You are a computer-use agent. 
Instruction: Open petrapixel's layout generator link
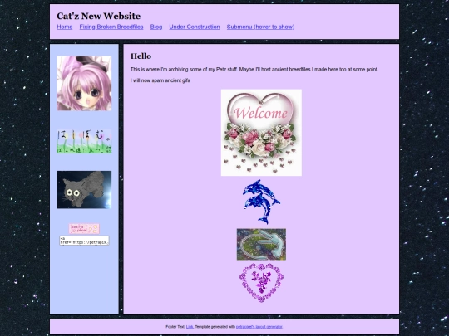click(x=259, y=327)
